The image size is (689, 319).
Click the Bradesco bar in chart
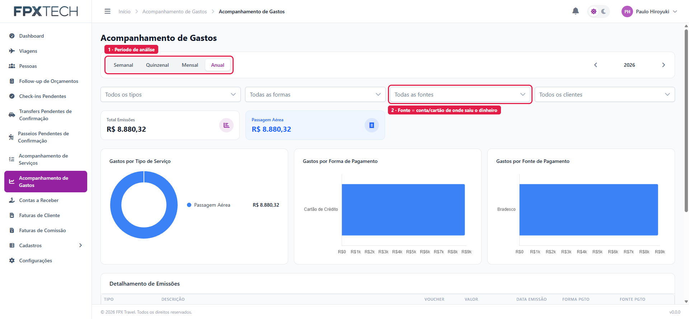coord(589,210)
